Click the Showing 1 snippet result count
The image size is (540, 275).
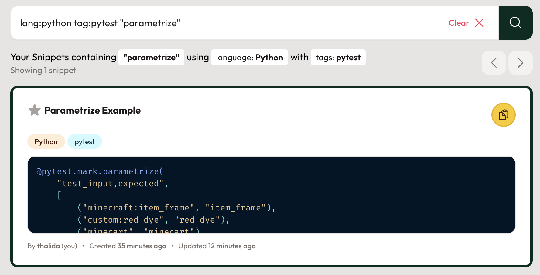43,70
